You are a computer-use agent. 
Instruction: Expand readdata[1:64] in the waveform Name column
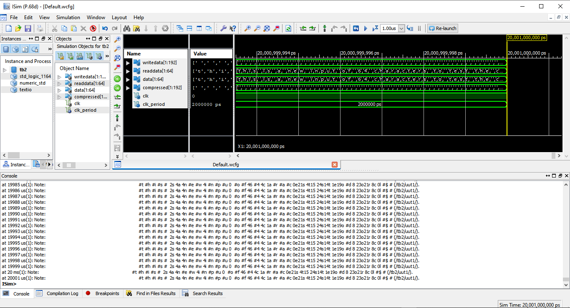[x=128, y=71]
